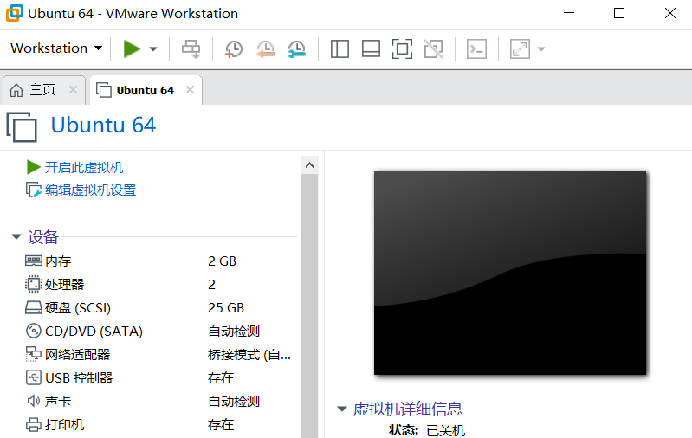Close the 主页 tab
The width and height of the screenshot is (692, 438).
tap(74, 90)
